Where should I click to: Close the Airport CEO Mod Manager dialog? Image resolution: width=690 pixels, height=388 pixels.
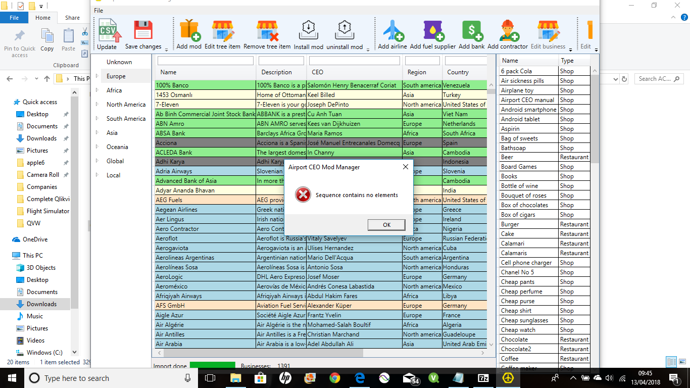(x=405, y=167)
